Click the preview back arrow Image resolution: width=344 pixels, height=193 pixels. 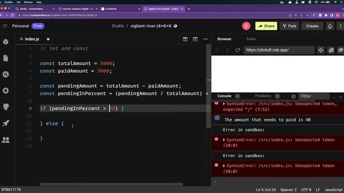pyautogui.click(x=218, y=50)
